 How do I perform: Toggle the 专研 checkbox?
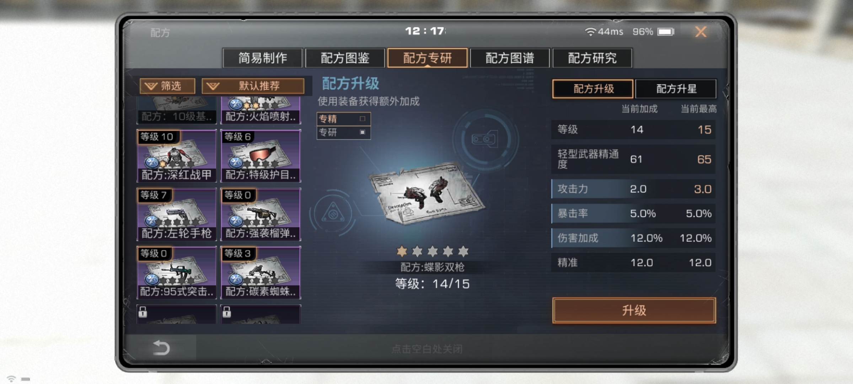coord(363,132)
